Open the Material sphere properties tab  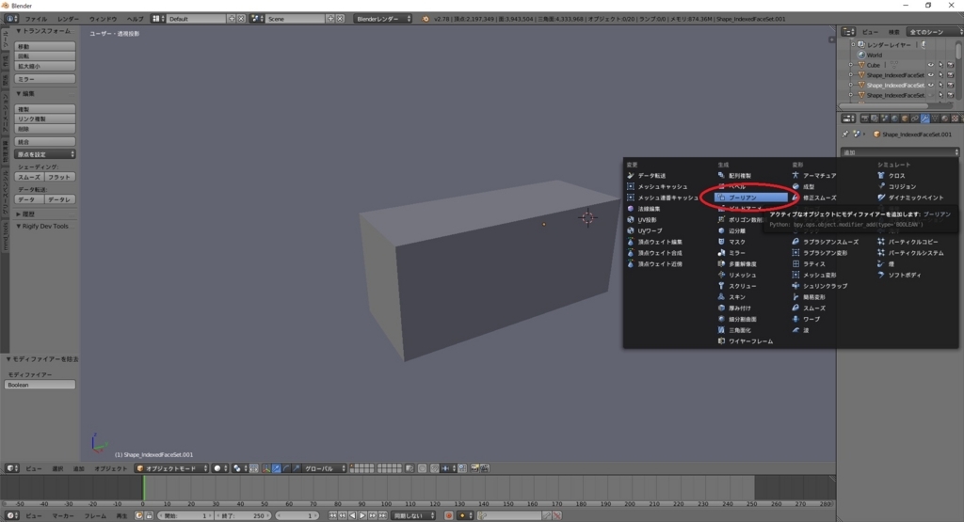coord(945,119)
